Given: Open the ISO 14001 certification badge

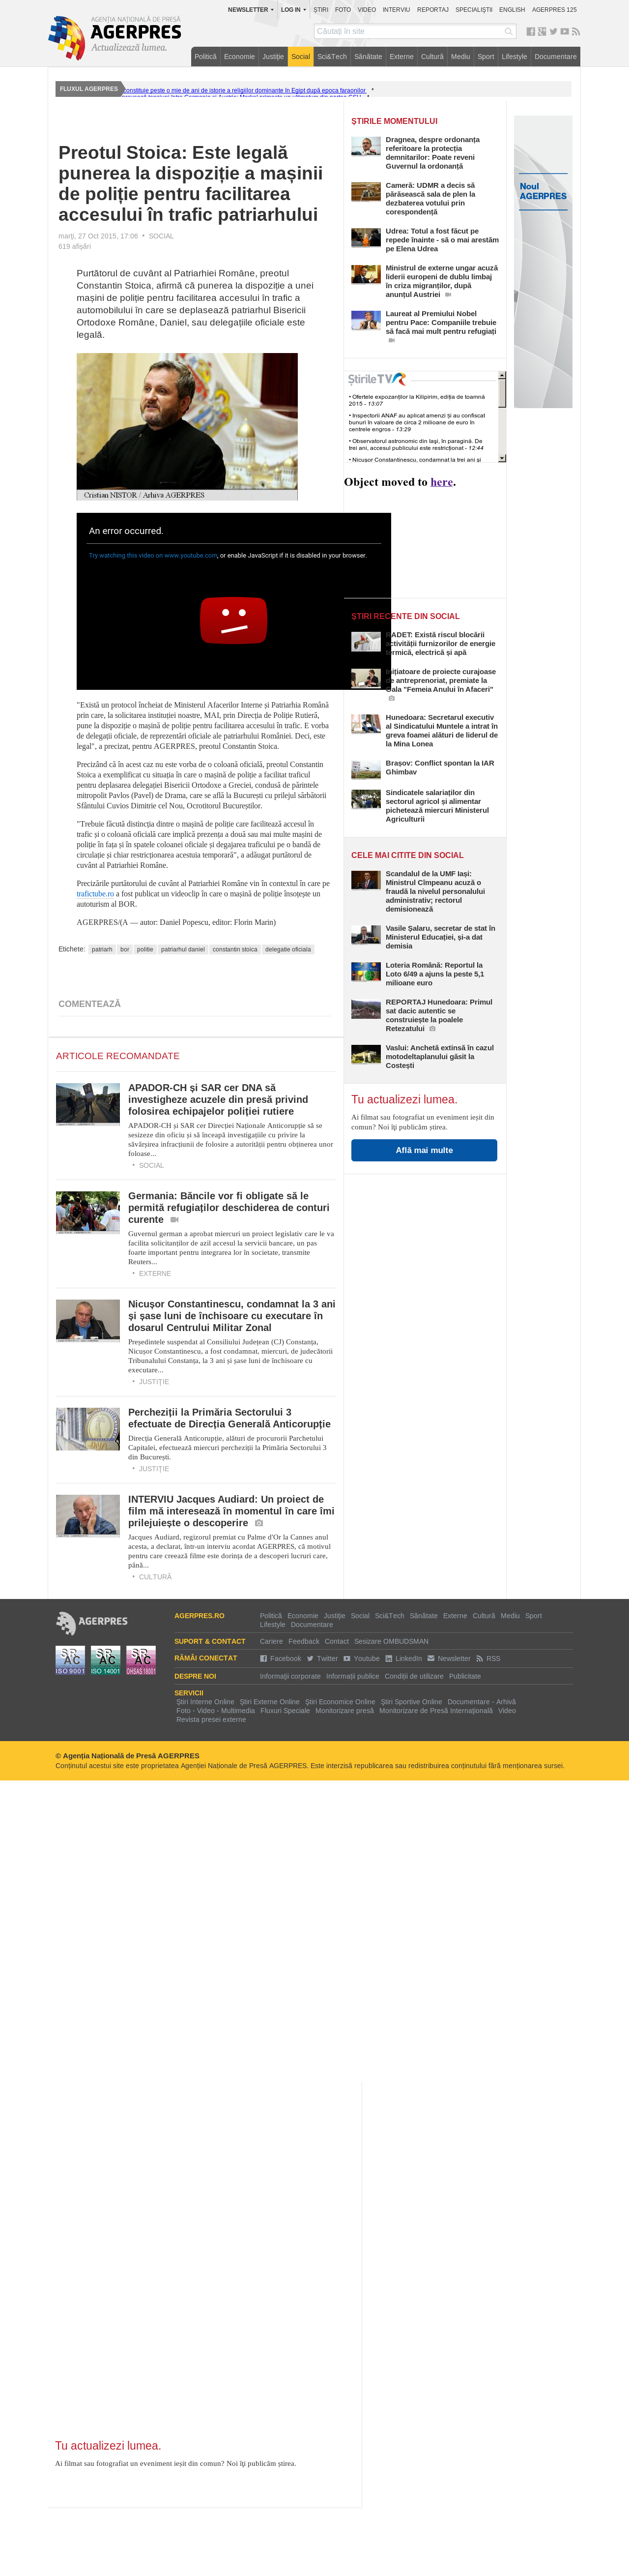Looking at the screenshot, I should pyautogui.click(x=105, y=1660).
